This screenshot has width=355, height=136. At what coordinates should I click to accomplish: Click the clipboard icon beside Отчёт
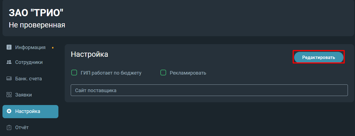(9, 127)
